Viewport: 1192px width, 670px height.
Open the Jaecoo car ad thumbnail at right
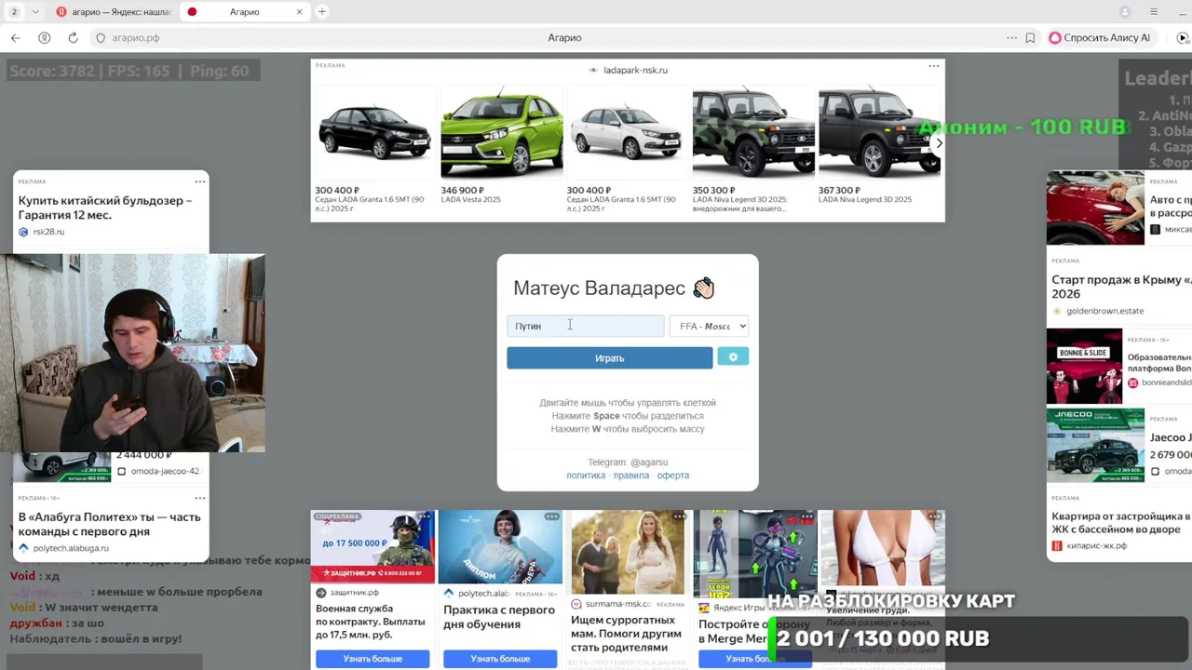(x=1095, y=445)
